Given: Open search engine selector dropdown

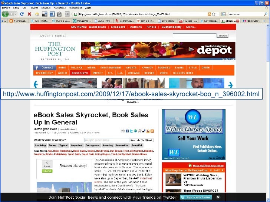Looking at the screenshot, I should (227, 14).
